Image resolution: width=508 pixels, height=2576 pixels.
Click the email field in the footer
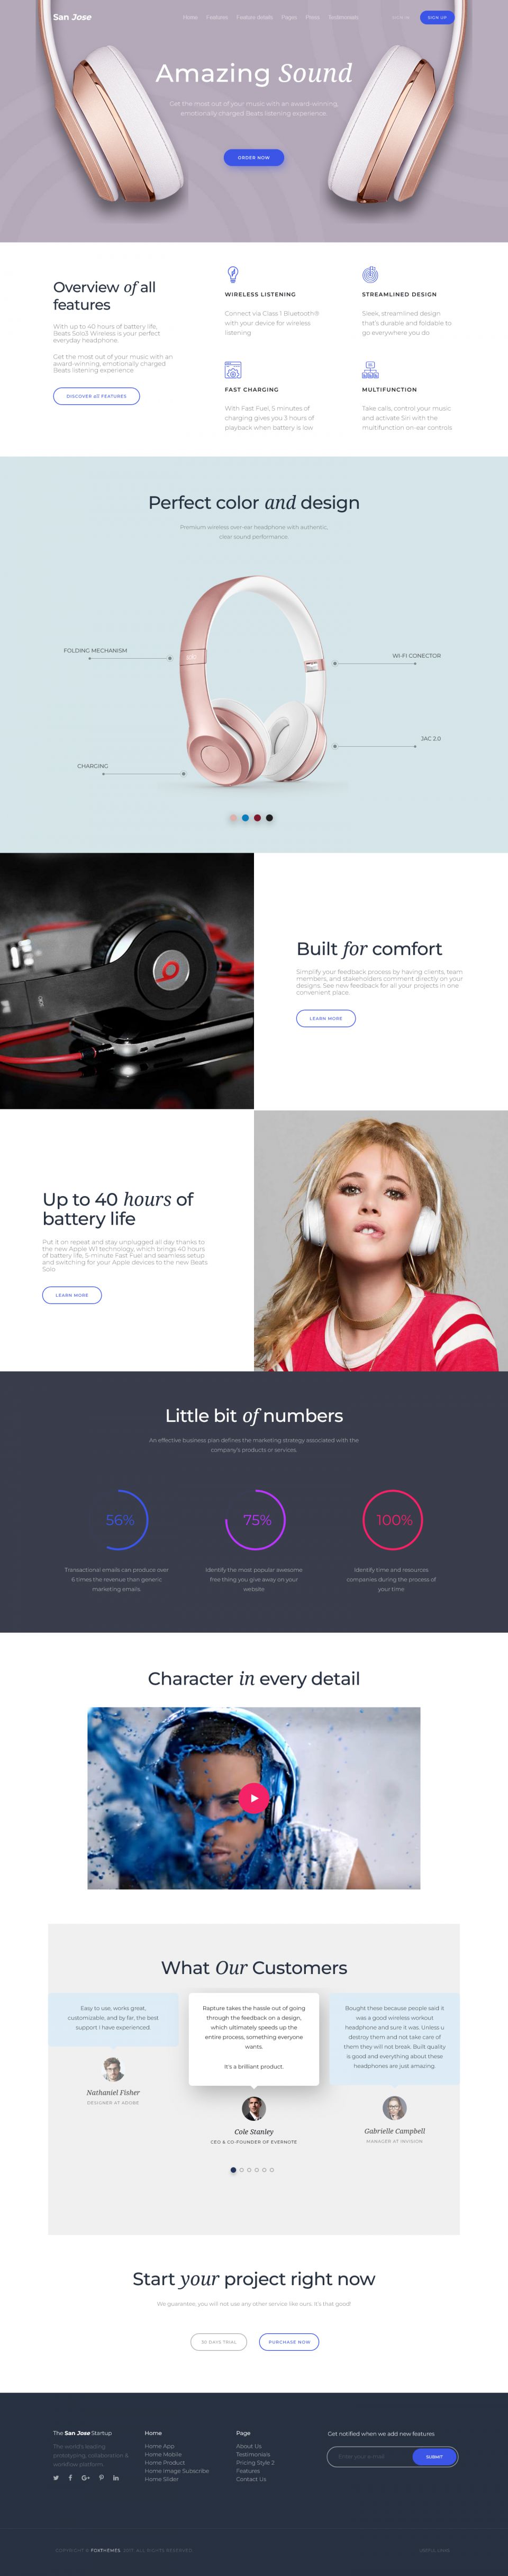click(369, 2456)
